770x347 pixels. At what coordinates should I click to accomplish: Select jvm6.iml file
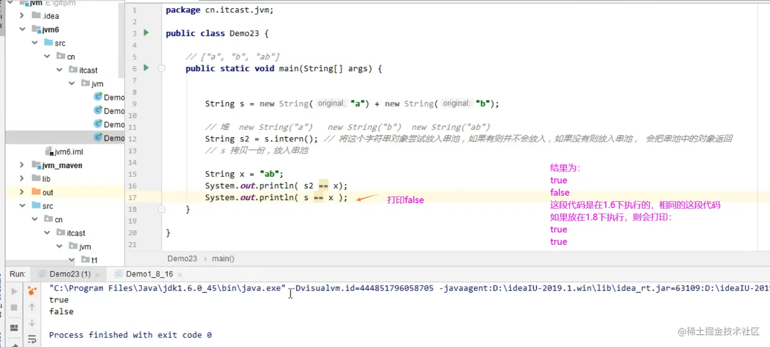(64, 151)
